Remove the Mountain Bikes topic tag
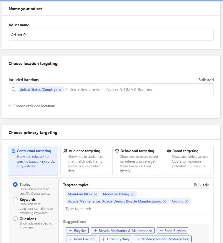 pos(95,194)
